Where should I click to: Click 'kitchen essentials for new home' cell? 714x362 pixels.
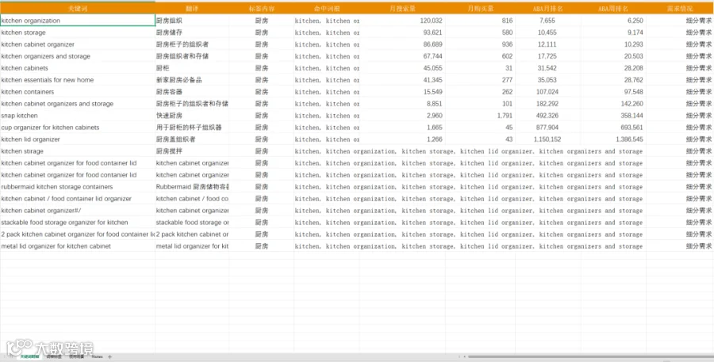pos(78,79)
